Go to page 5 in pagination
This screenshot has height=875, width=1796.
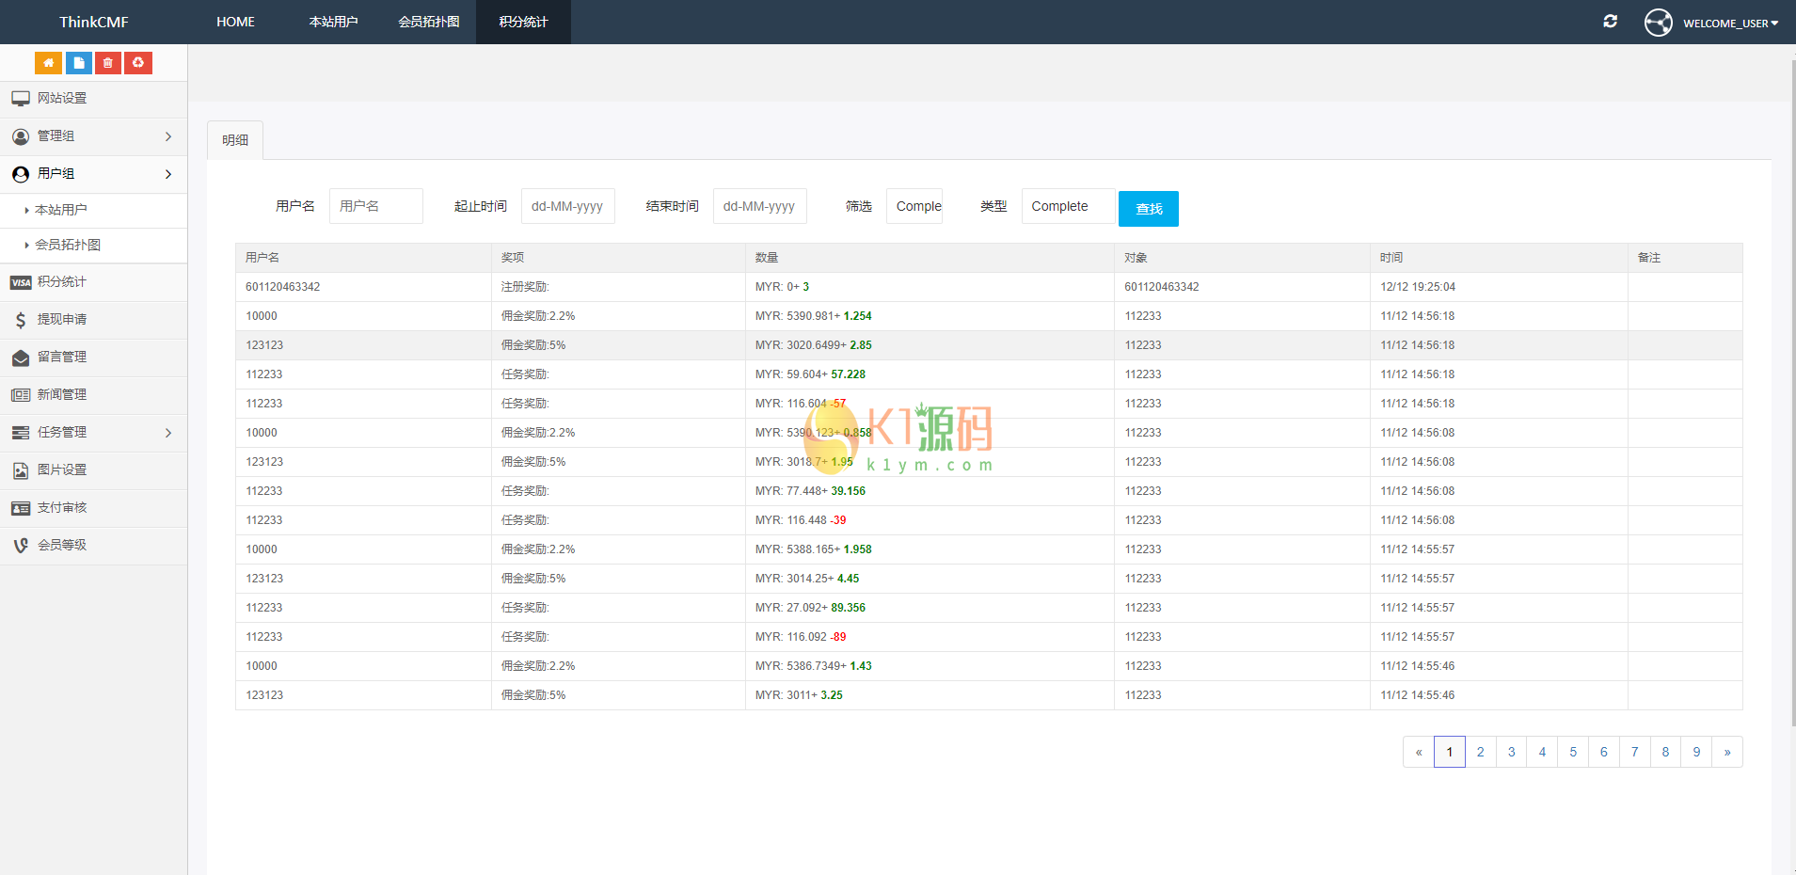click(1573, 752)
